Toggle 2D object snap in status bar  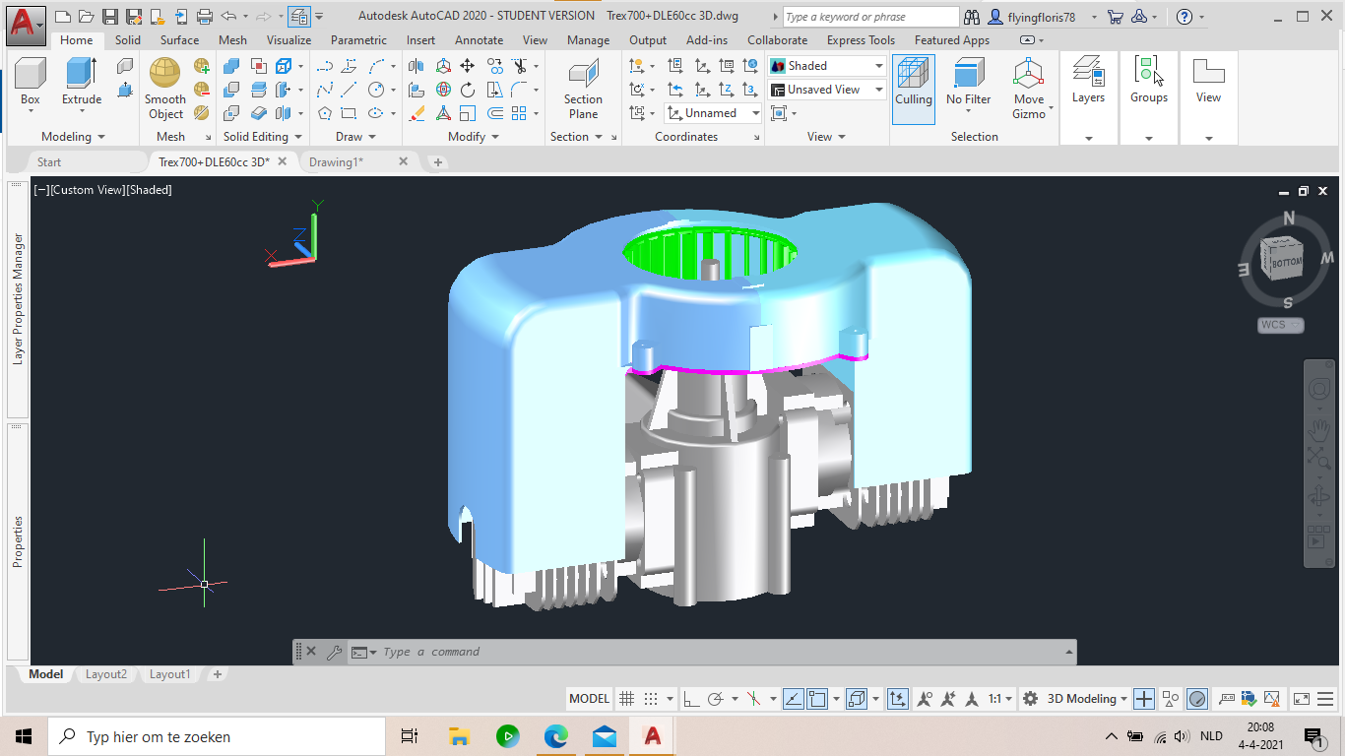click(x=817, y=699)
